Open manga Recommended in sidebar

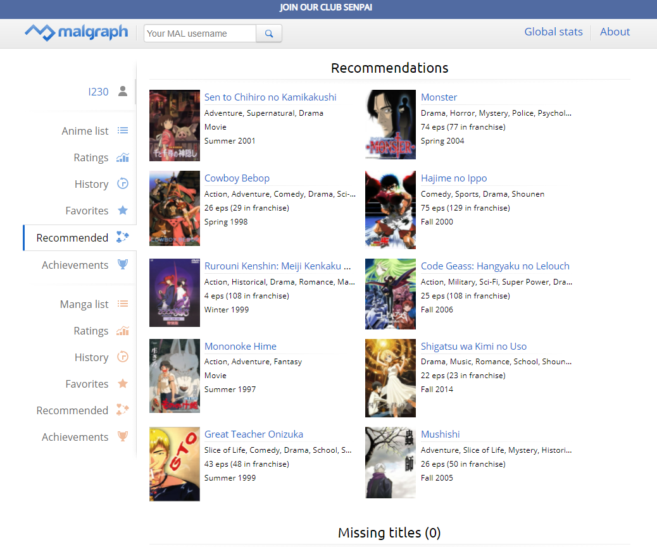click(x=72, y=410)
